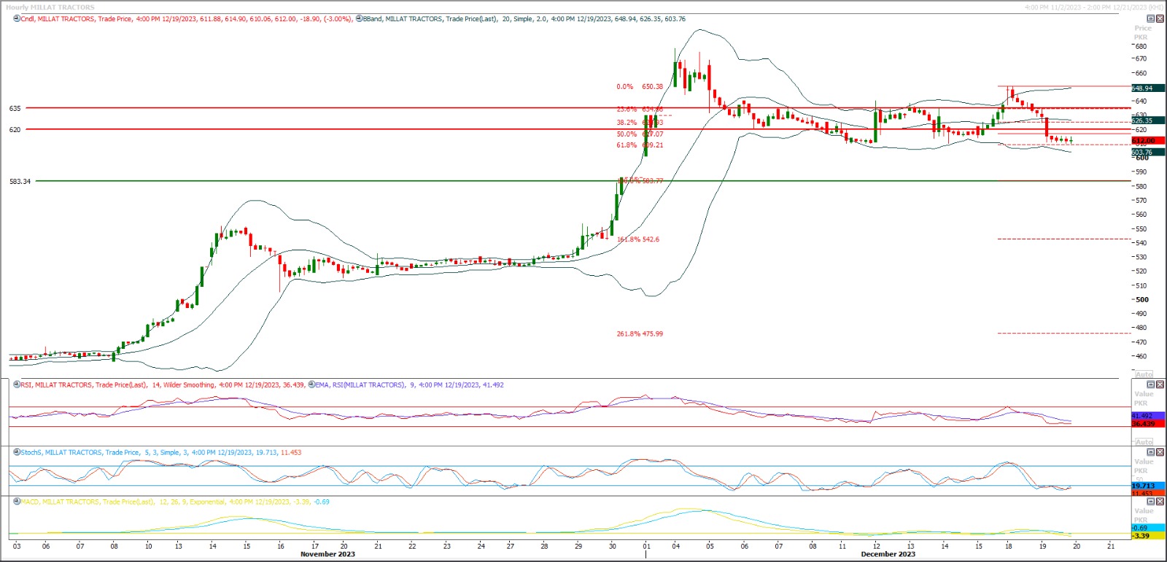This screenshot has height=562, width=1167.
Task: Select the 583.34 green support line label
Action: coord(20,182)
